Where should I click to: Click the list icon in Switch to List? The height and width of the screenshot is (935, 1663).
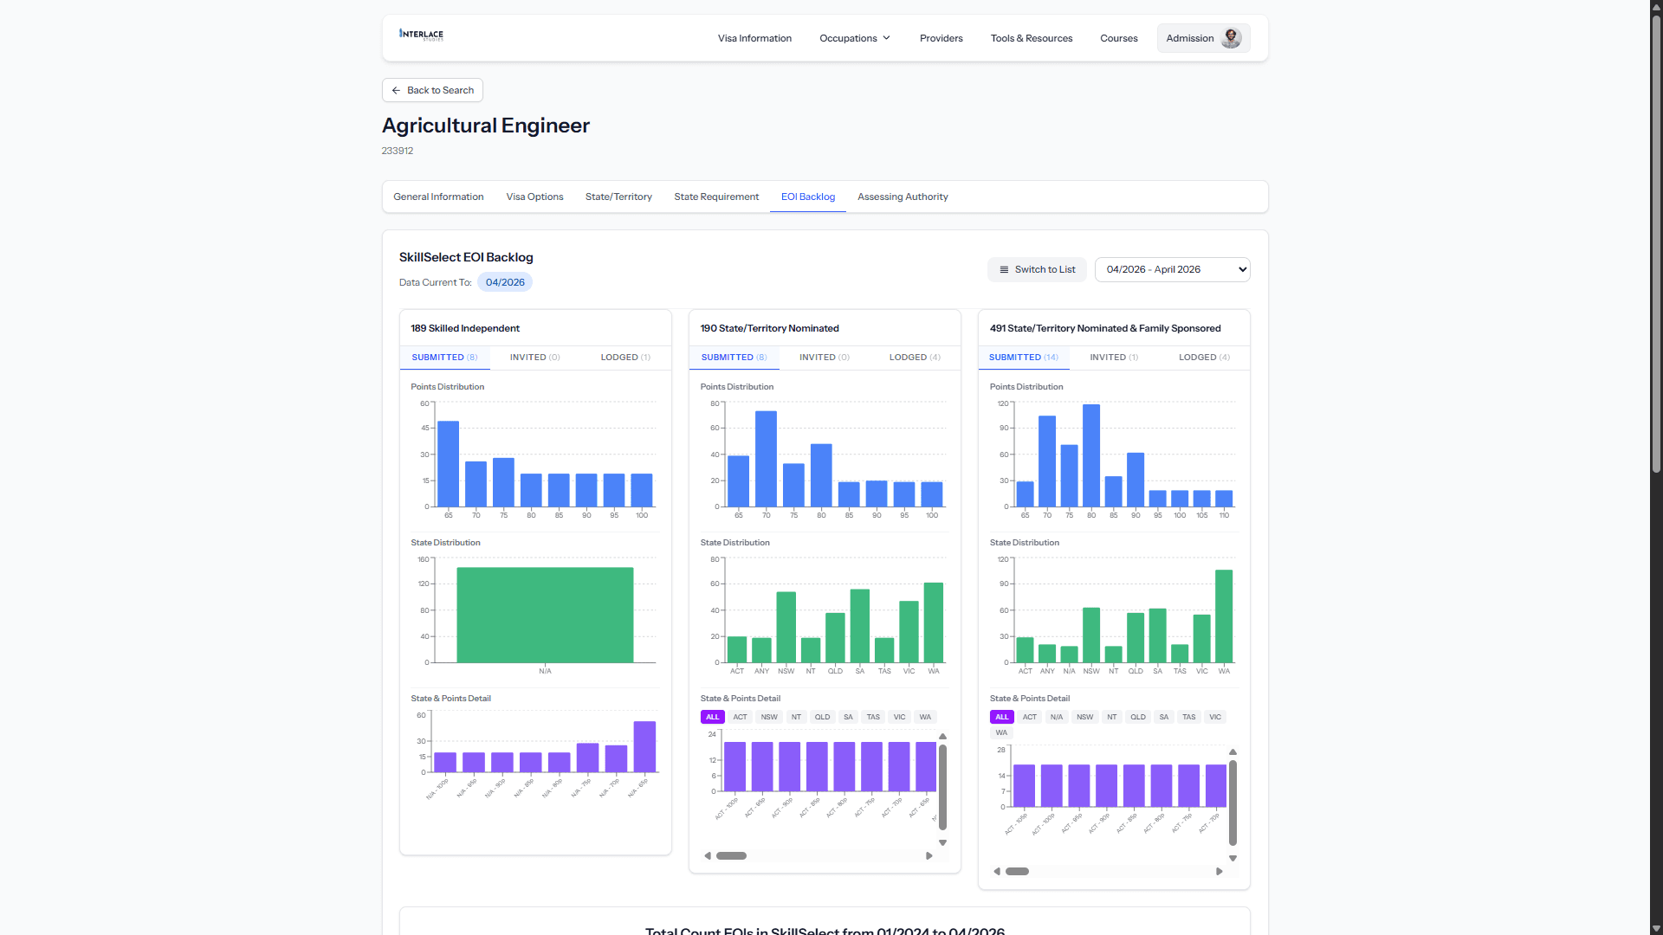click(1004, 270)
